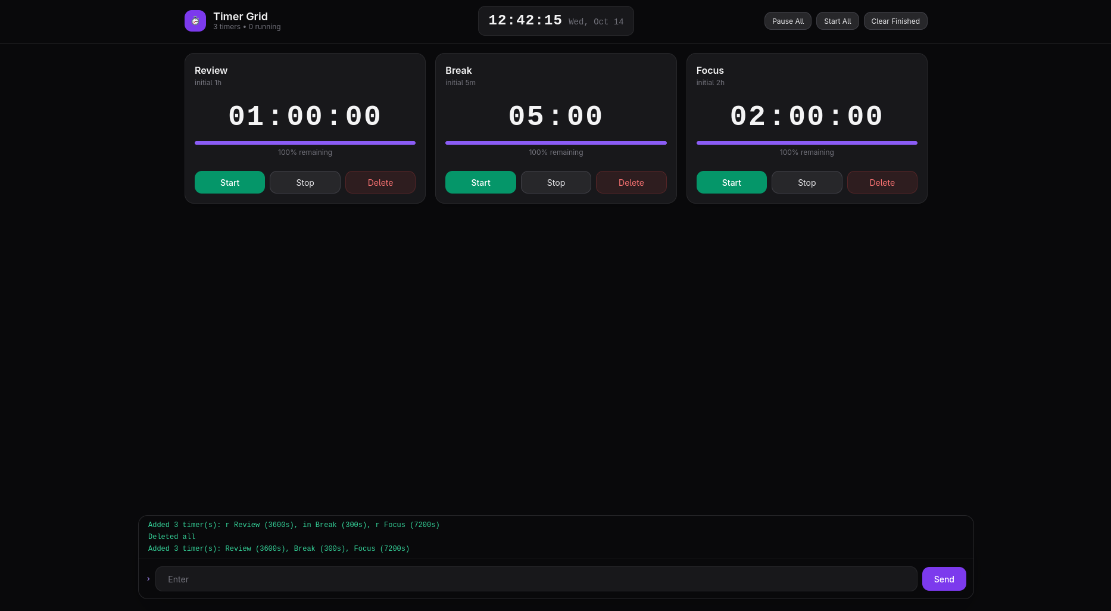Click the 'initial 1h' label
Viewport: 1111px width, 611px height.
click(208, 83)
